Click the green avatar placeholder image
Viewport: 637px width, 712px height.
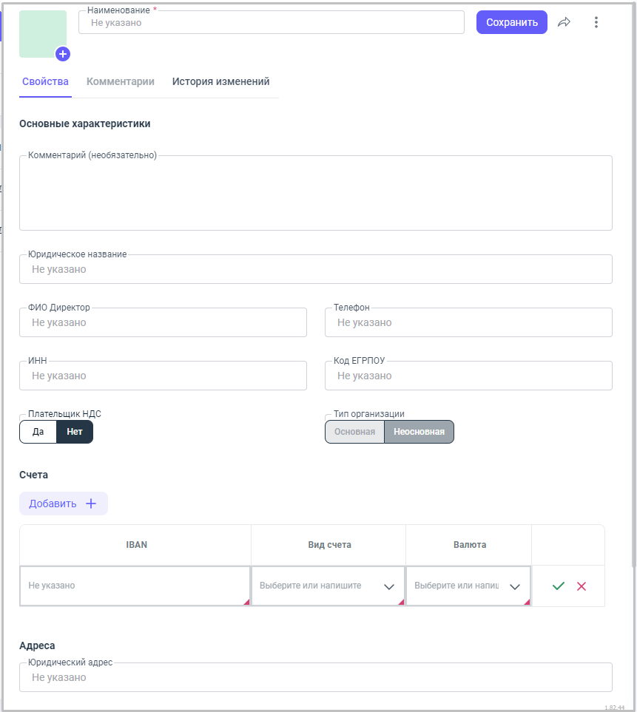pyautogui.click(x=41, y=32)
